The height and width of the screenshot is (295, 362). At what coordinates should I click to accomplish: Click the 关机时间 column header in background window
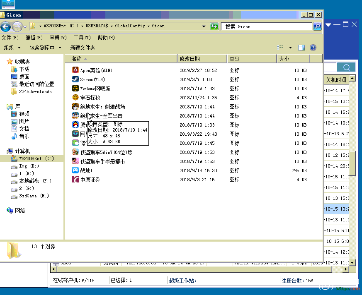pyautogui.click(x=336, y=80)
